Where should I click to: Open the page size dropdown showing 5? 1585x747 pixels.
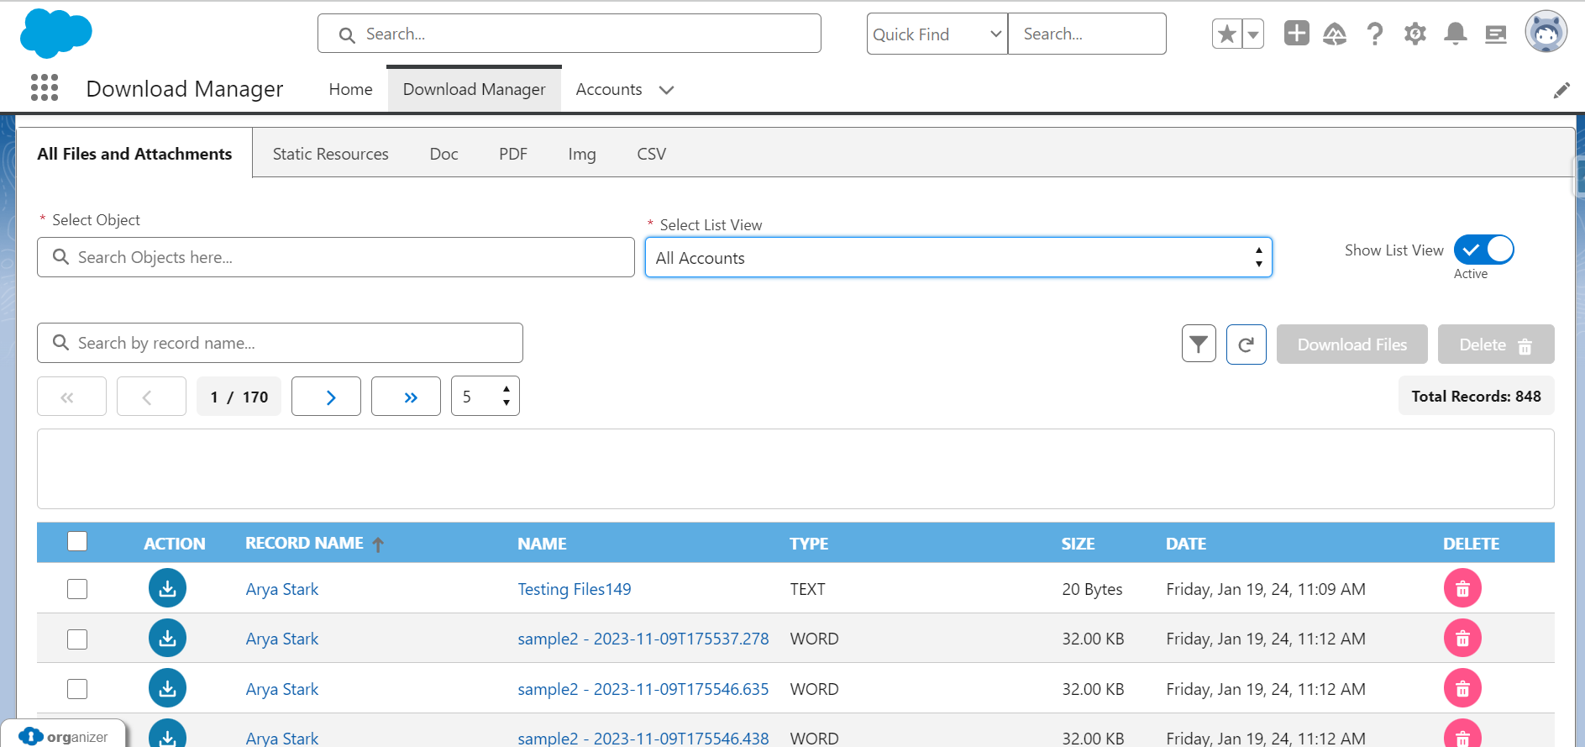point(485,397)
